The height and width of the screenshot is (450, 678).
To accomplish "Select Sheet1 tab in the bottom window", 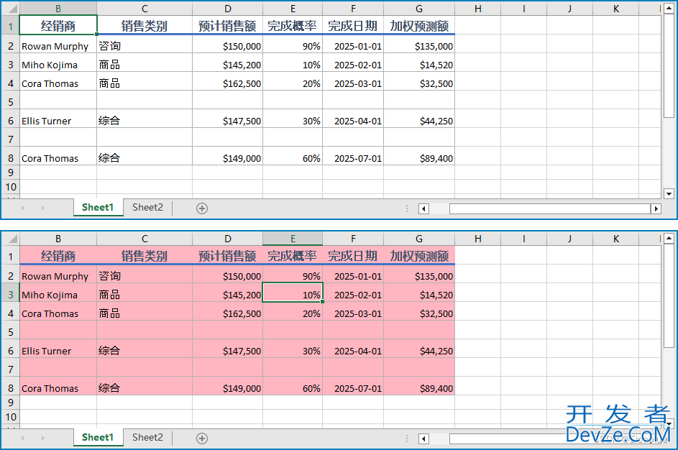I will 98,437.
